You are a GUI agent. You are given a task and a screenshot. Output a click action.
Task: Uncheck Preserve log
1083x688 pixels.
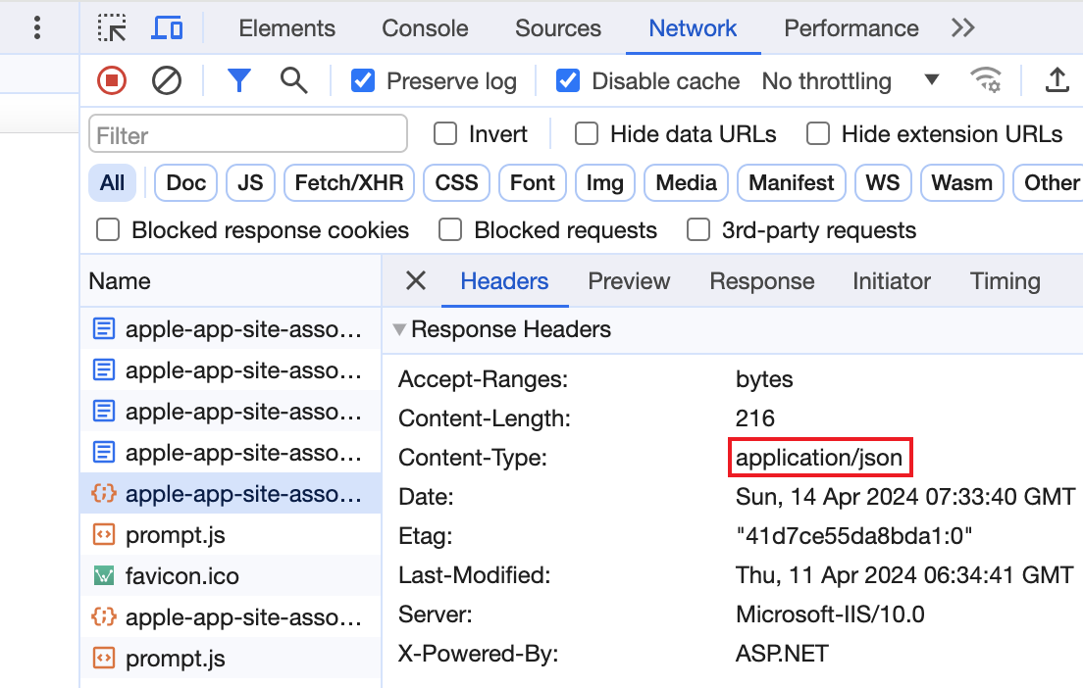pyautogui.click(x=363, y=80)
